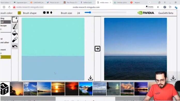The image size is (180, 101).
Task: Close the nvidia-research tab
Action: coord(111,2)
